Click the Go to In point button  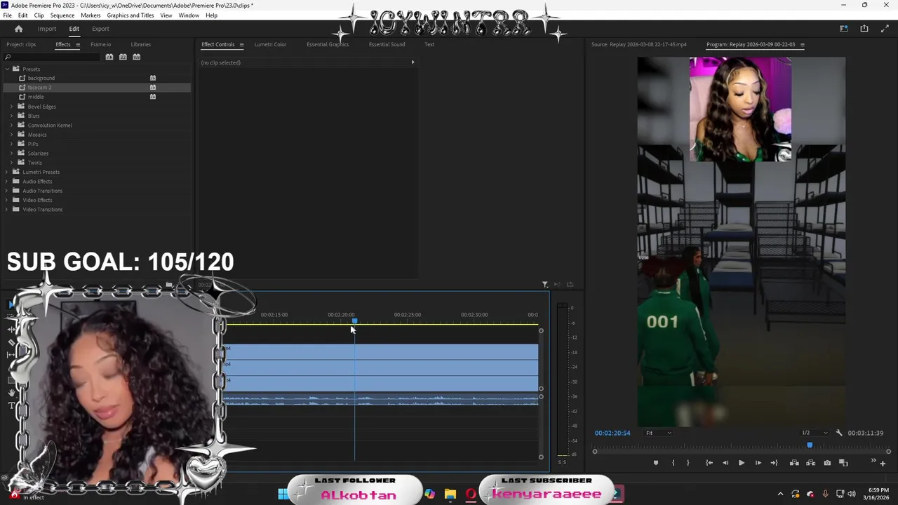[x=709, y=463]
